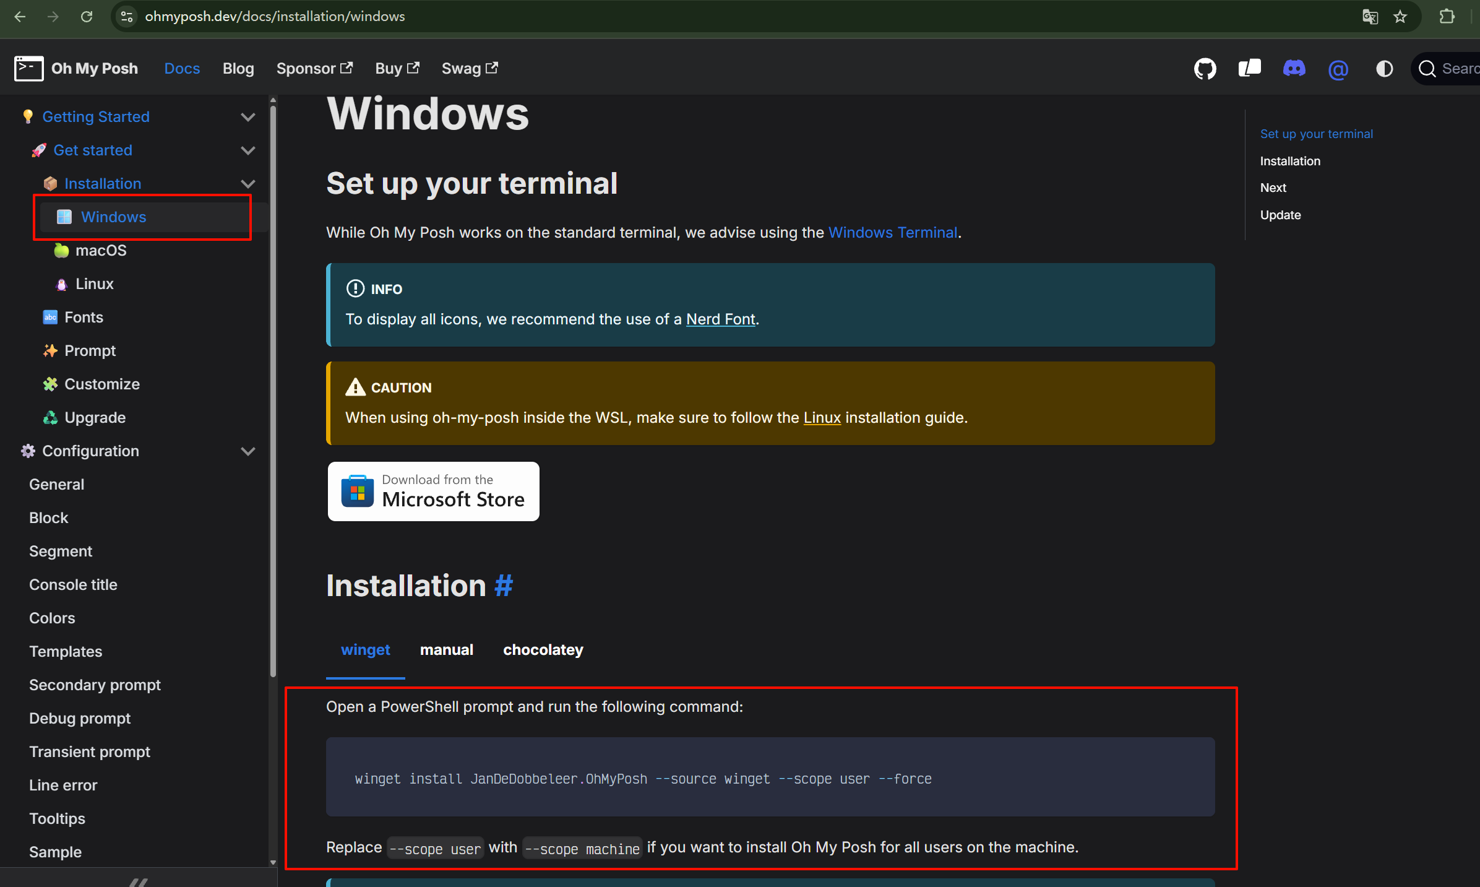This screenshot has height=887, width=1480.
Task: Click the translate page icon
Action: click(x=1370, y=17)
